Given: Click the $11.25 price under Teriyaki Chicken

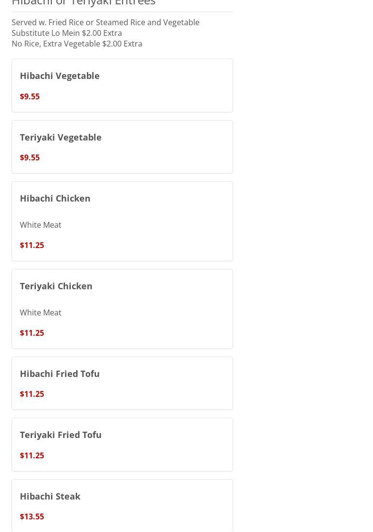Looking at the screenshot, I should [x=32, y=333].
